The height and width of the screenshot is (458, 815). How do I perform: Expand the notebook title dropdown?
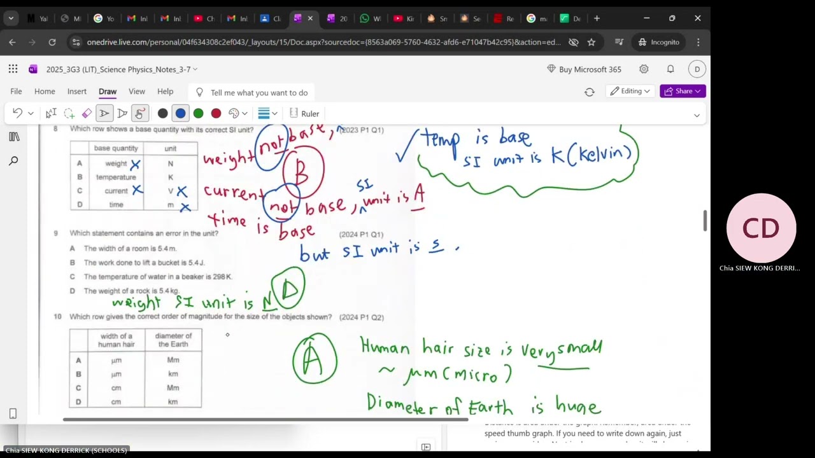pyautogui.click(x=195, y=69)
